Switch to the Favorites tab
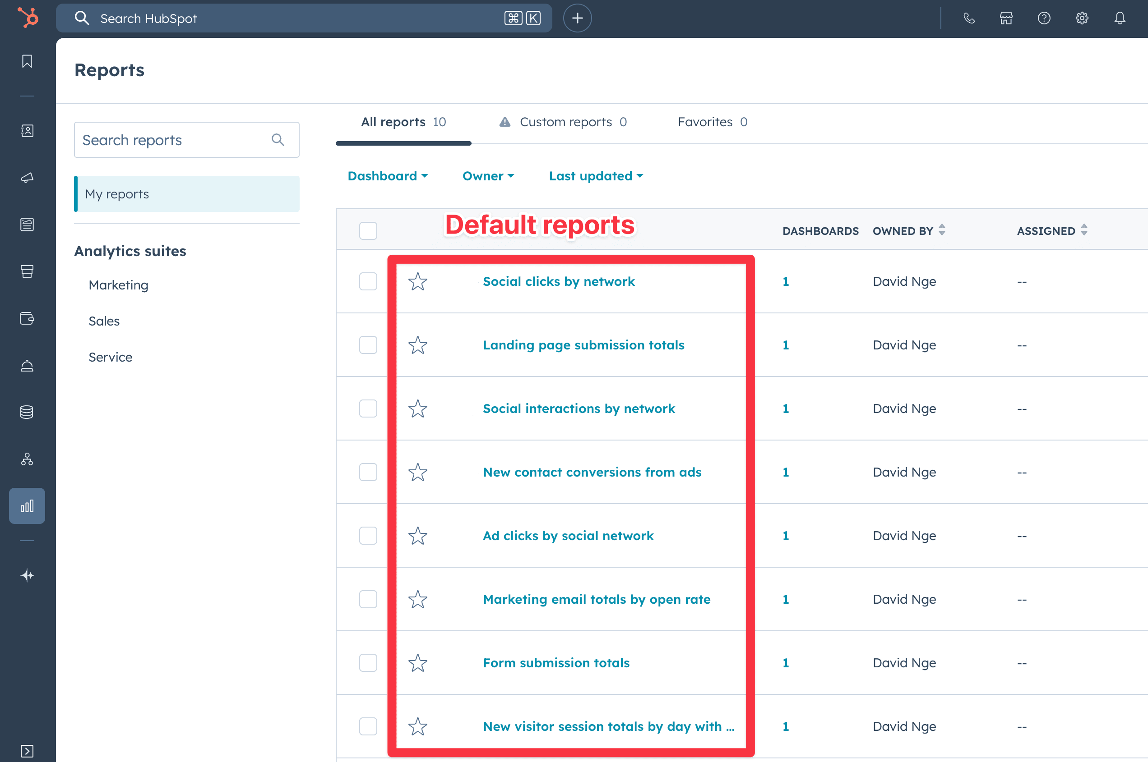This screenshot has height=762, width=1148. click(705, 122)
